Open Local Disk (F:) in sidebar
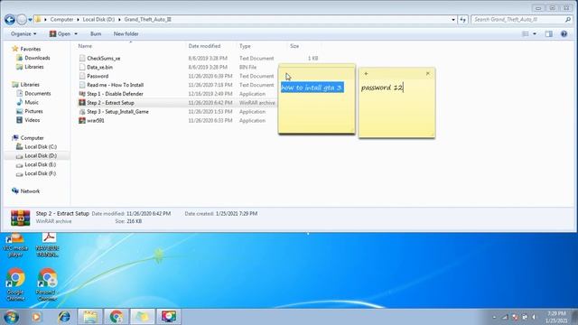The image size is (578, 325). click(x=40, y=173)
